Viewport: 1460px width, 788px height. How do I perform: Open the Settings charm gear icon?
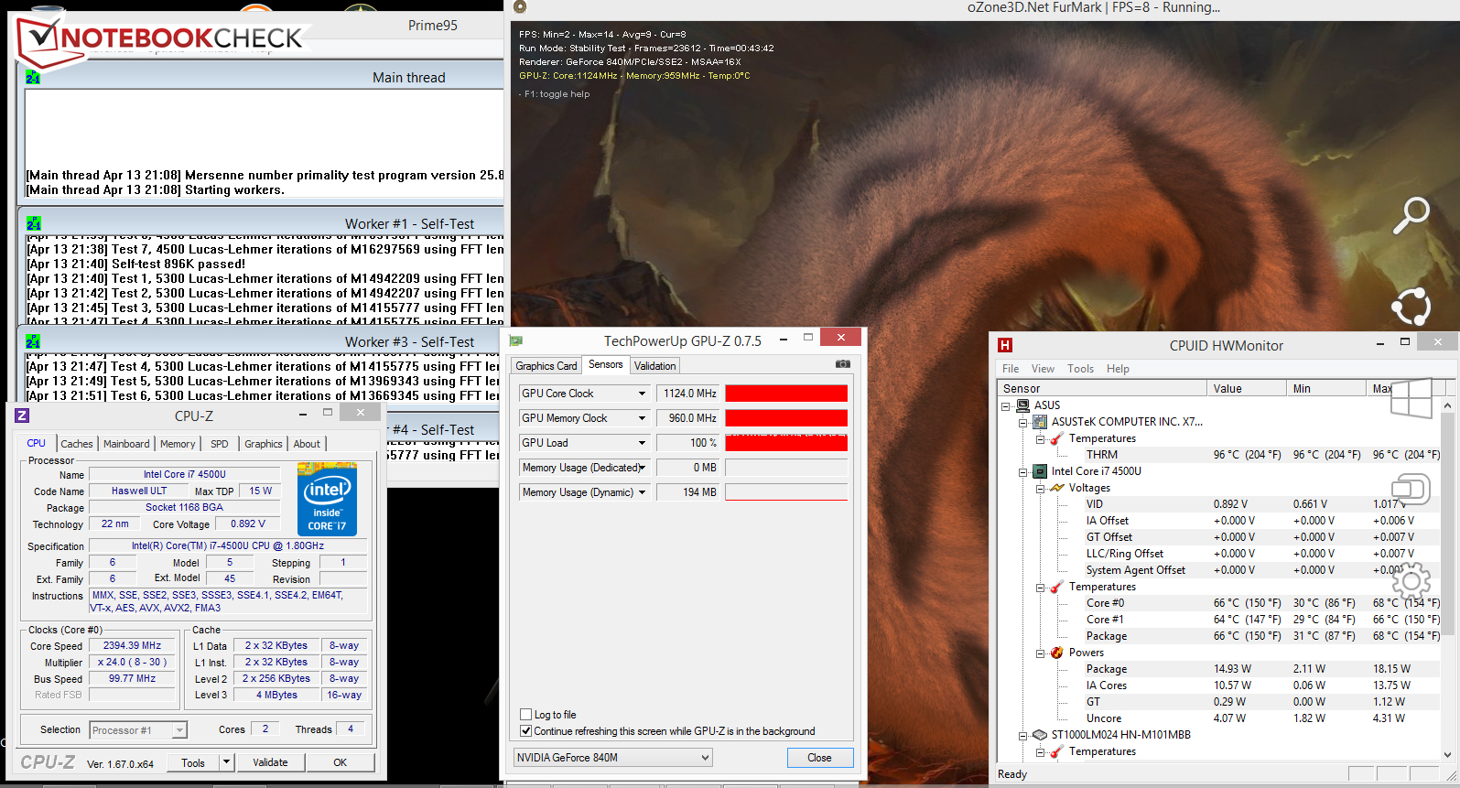tap(1411, 580)
